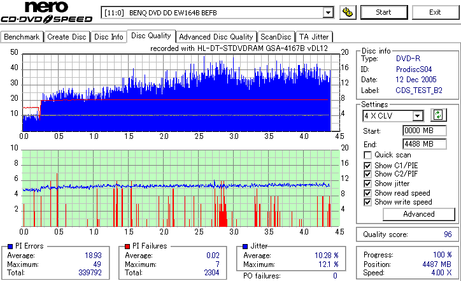Select the Disc Quality tab
The width and height of the screenshot is (461, 281).
click(151, 36)
